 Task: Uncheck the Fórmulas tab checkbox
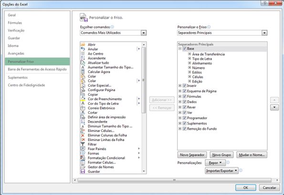pos(184,96)
